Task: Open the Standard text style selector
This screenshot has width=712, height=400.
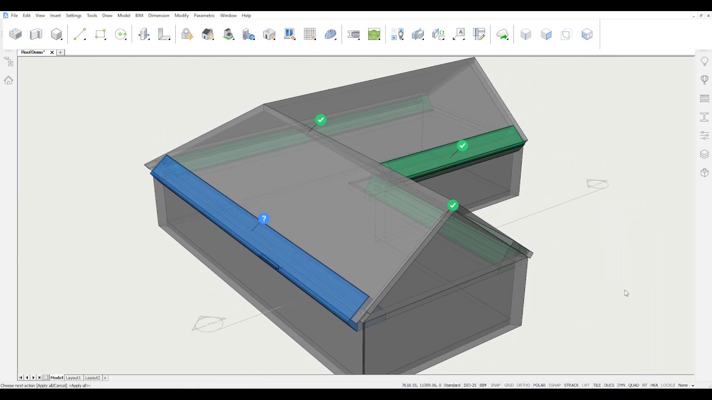Action: [452, 385]
